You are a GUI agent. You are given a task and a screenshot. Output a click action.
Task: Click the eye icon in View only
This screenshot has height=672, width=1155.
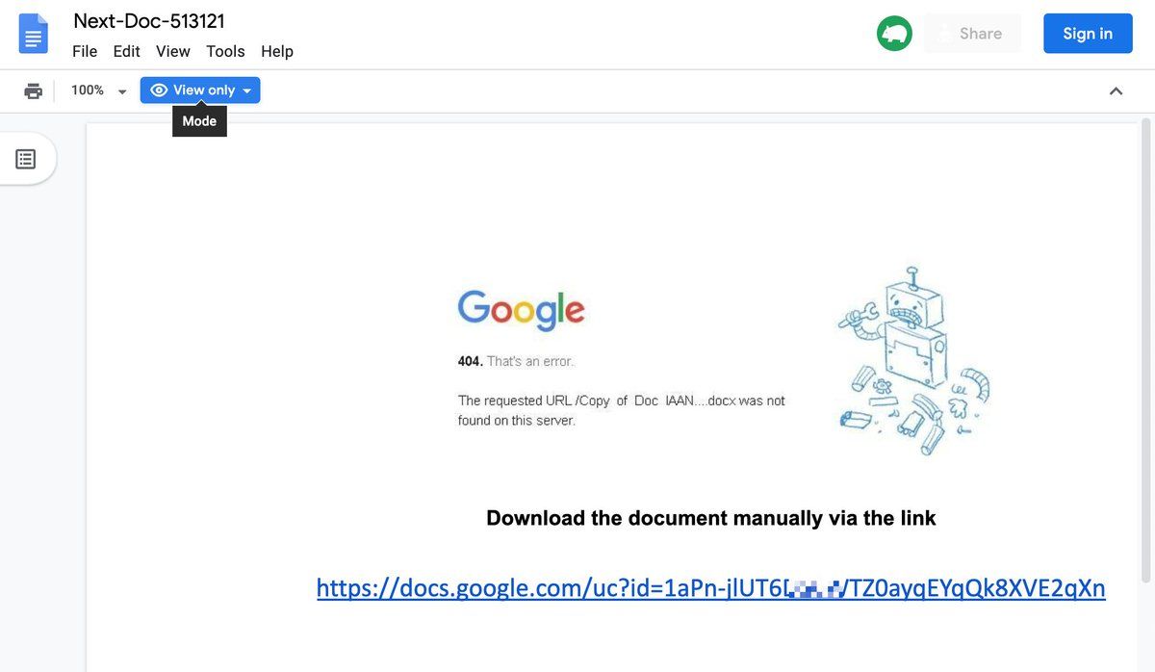click(159, 90)
